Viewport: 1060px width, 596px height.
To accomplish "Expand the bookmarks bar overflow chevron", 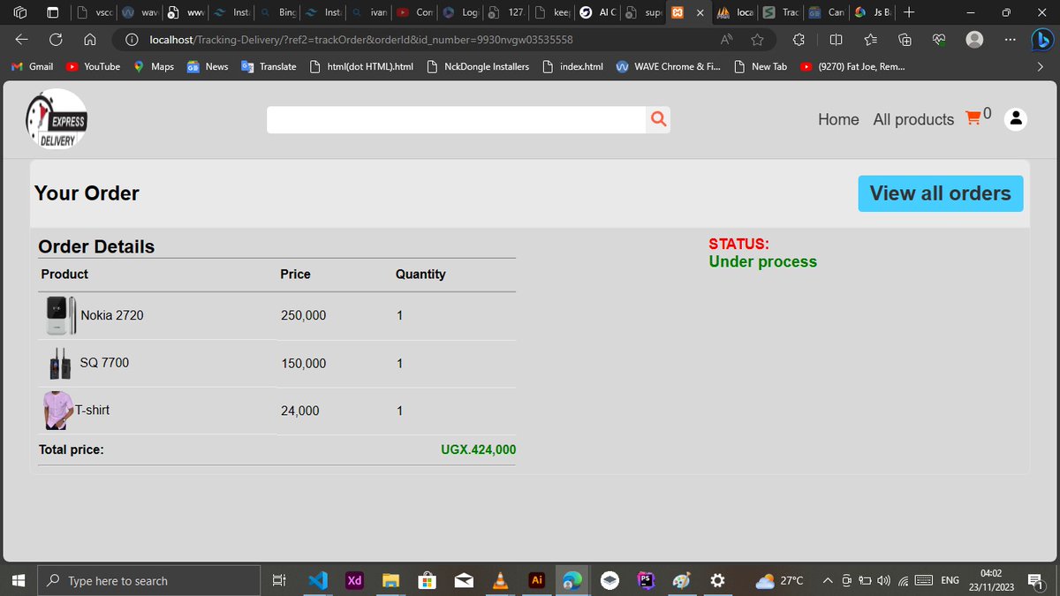I will click(x=1040, y=66).
